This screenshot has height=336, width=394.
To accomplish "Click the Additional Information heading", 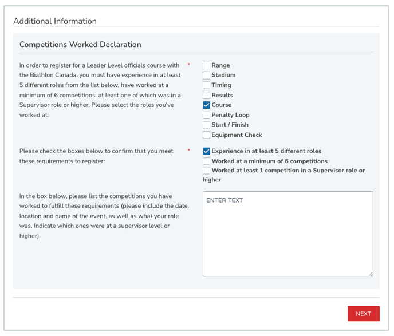I will tap(55, 21).
